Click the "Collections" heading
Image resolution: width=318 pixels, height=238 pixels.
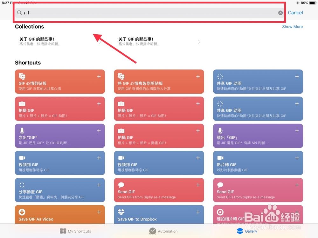coord(29,27)
